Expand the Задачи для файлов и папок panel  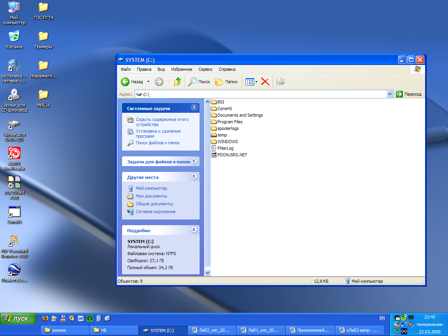tap(194, 161)
